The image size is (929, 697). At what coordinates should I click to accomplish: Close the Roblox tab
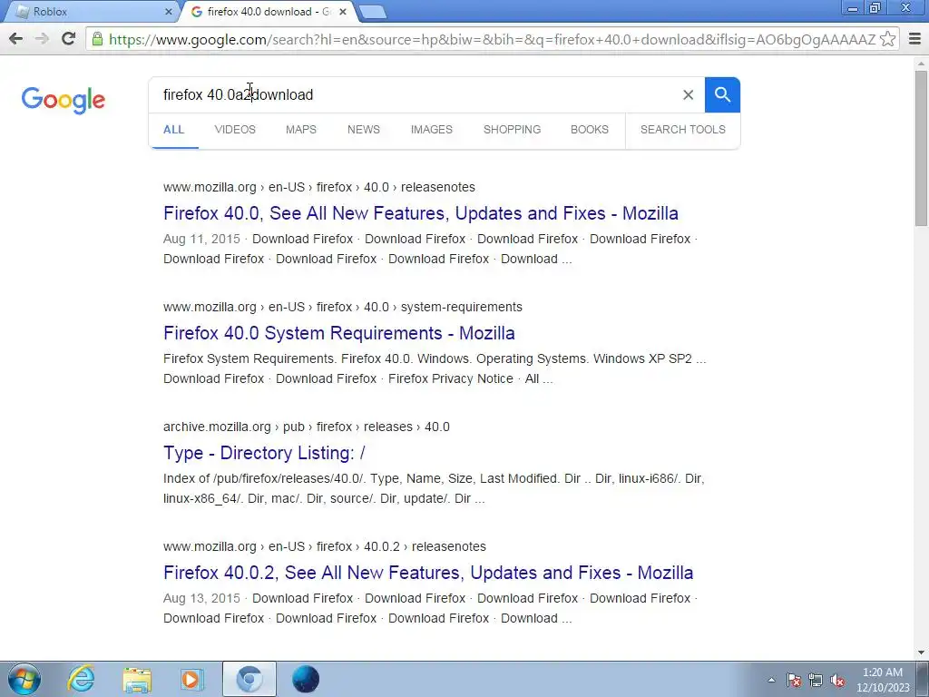[x=168, y=11]
